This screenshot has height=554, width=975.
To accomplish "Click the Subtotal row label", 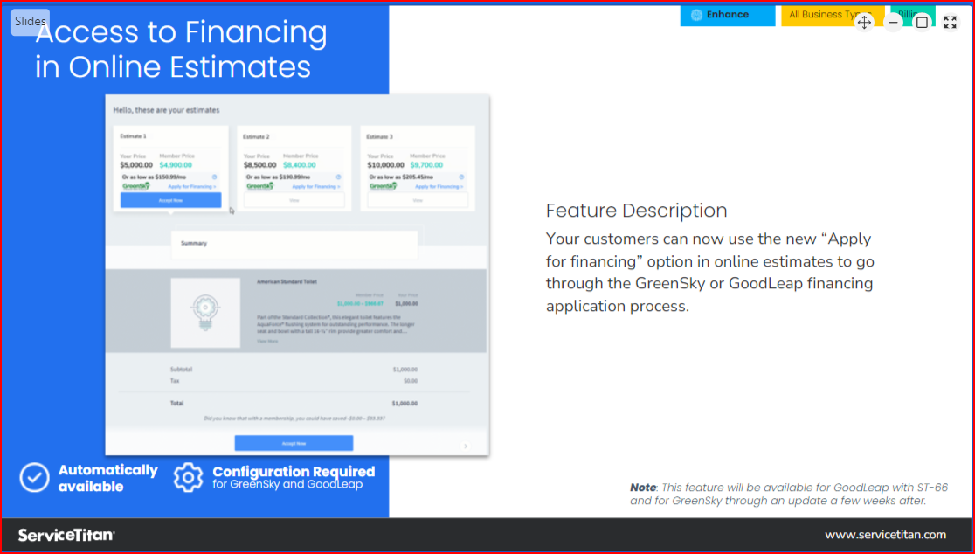I will [181, 370].
